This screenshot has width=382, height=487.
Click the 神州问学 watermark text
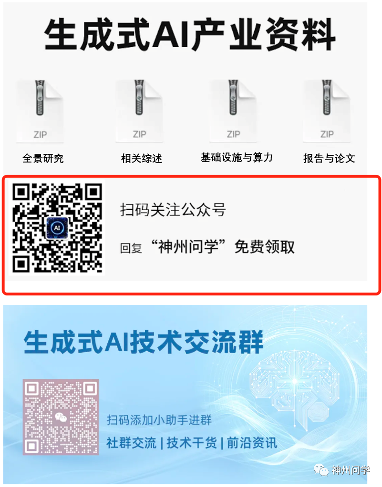point(351,470)
